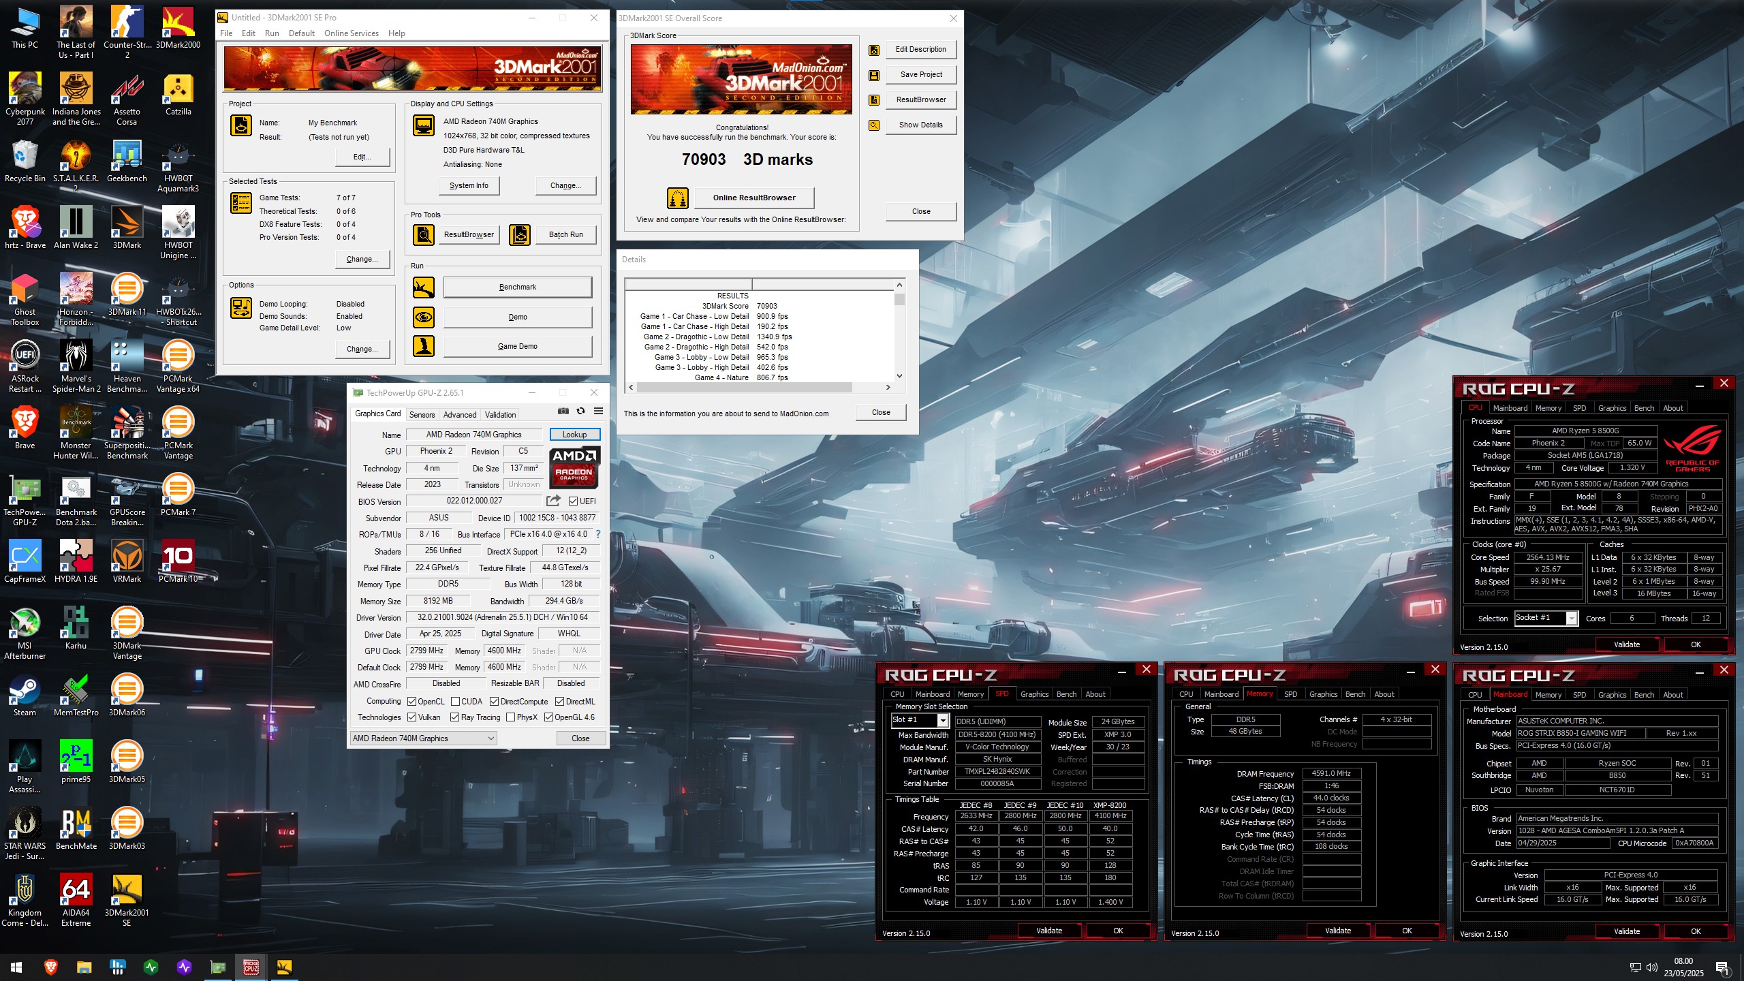Screen dimensions: 1744x981
Task: Click the Game Demo joystick icon
Action: tap(424, 346)
